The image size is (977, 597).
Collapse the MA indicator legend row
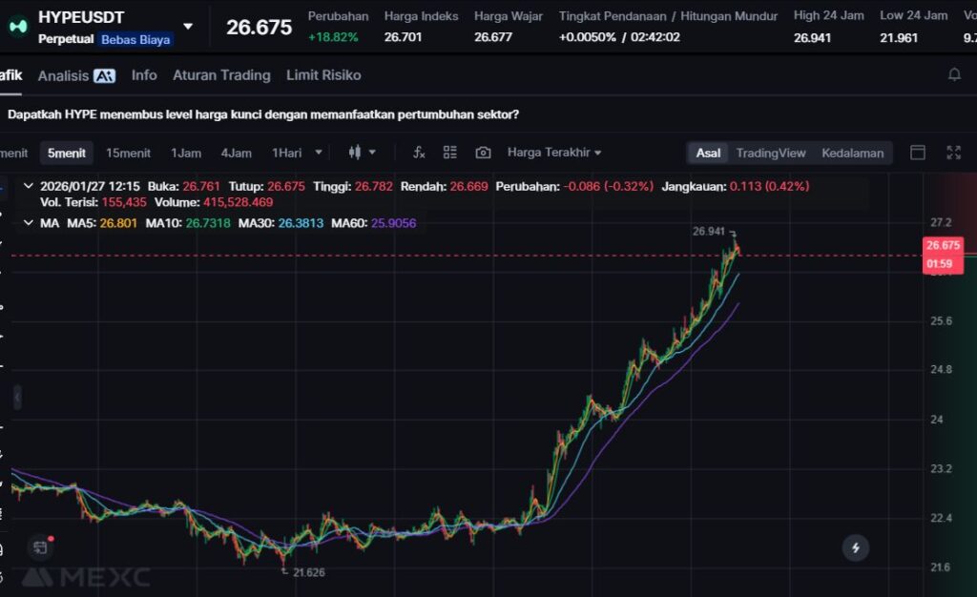click(28, 223)
